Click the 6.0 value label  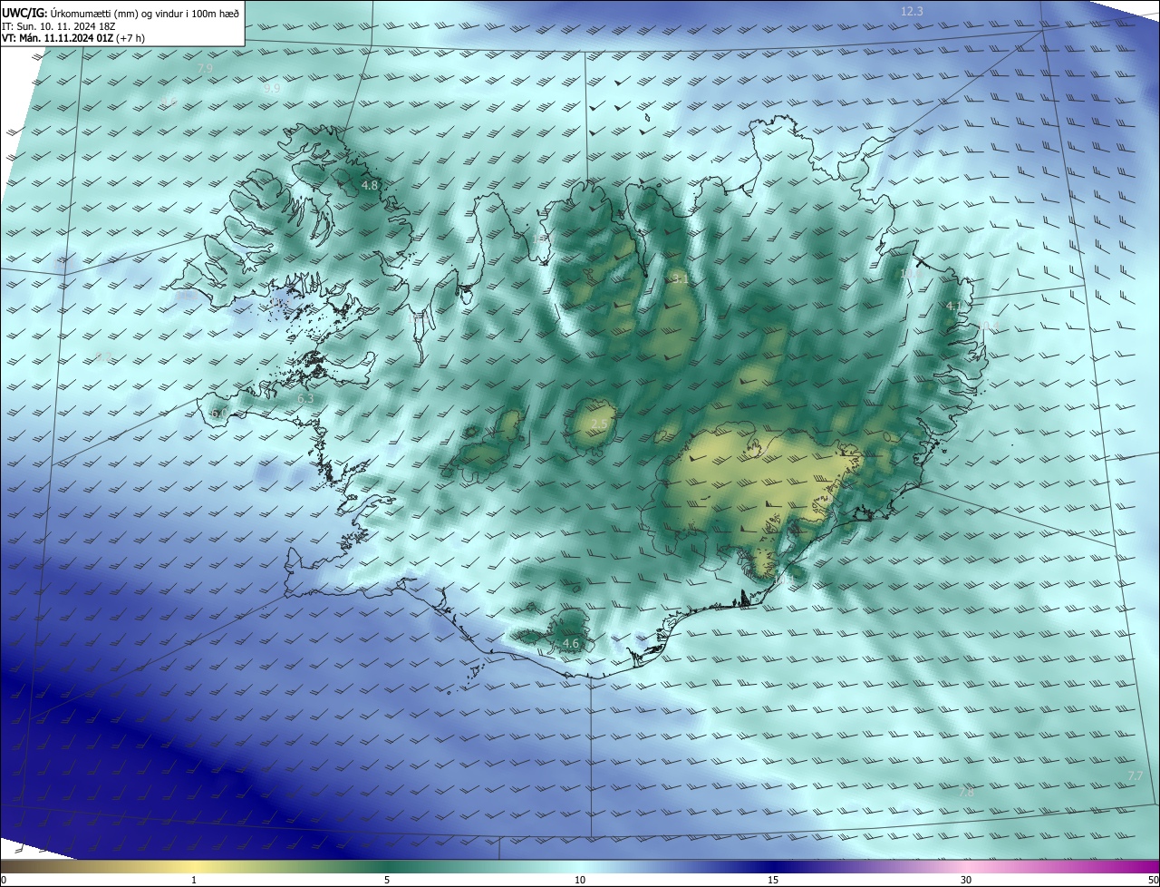(x=219, y=414)
